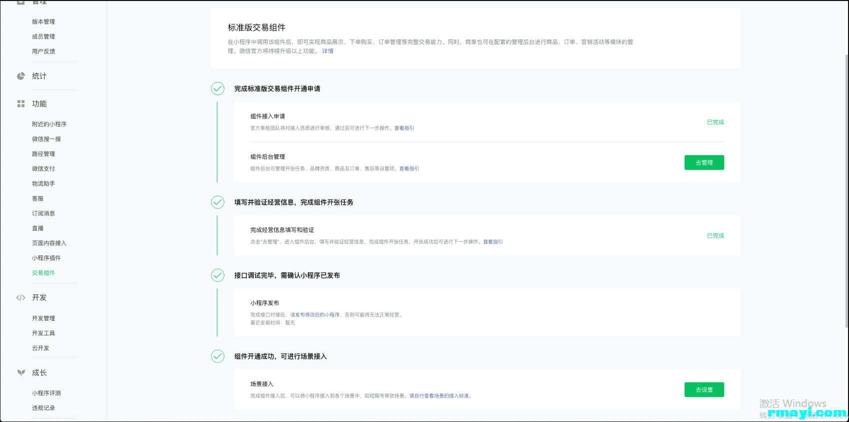Click the page's vertical scrollbar
The height and width of the screenshot is (422, 849).
846,190
